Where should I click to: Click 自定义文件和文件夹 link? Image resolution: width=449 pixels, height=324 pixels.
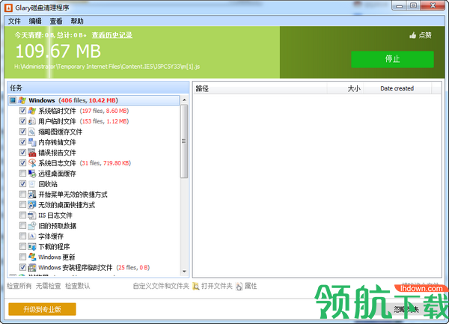click(161, 286)
